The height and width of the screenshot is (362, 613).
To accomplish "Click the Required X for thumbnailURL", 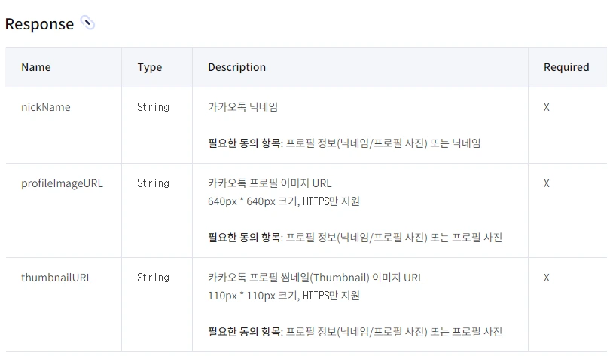I will (547, 278).
